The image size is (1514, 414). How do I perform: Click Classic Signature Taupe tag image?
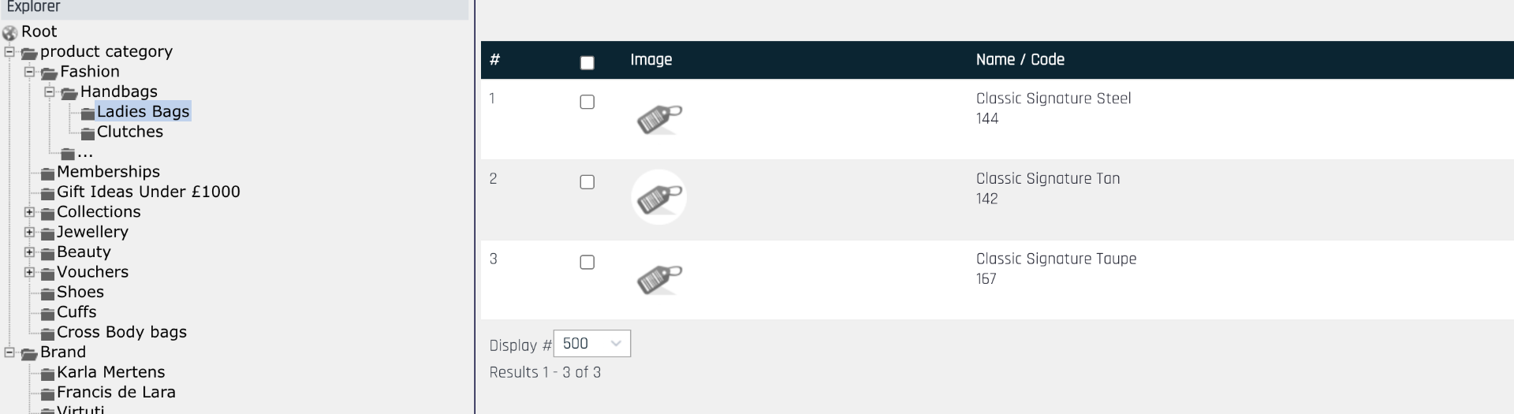(658, 279)
